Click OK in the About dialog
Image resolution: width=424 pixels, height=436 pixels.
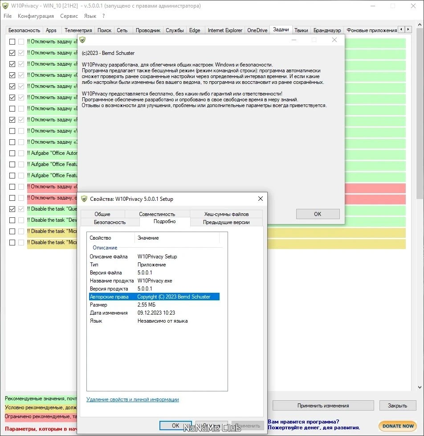(x=318, y=214)
